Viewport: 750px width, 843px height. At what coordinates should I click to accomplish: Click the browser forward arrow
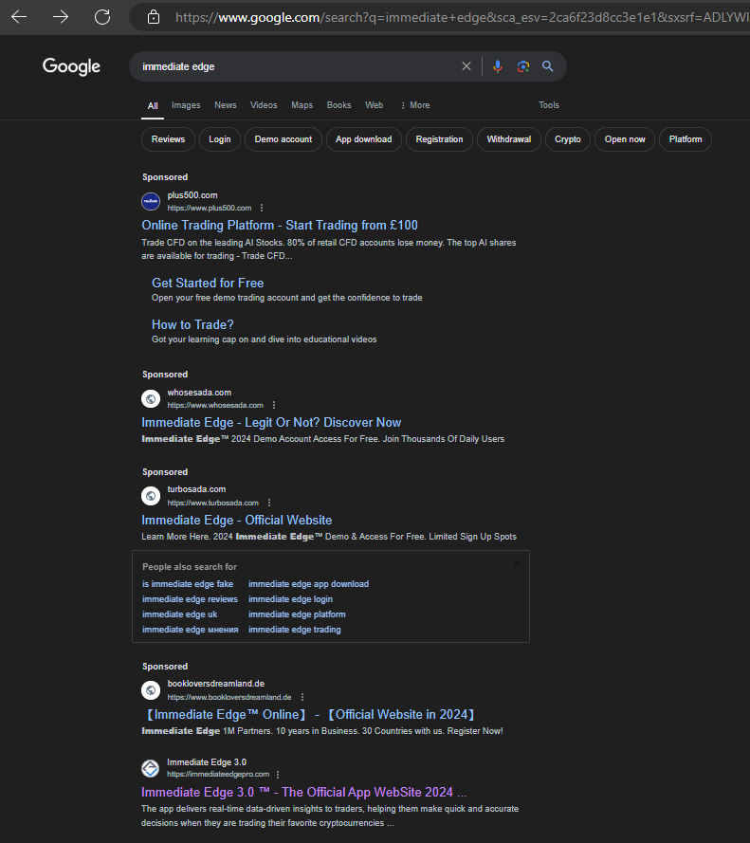tap(61, 17)
